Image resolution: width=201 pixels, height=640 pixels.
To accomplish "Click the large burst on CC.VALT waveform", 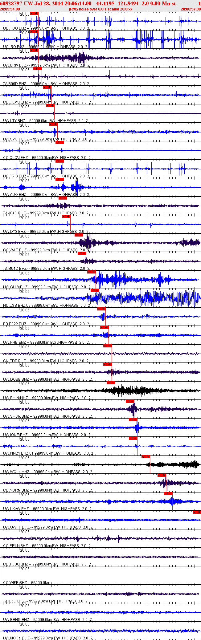I will coord(88,243).
